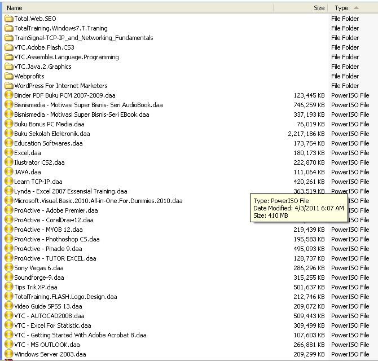Select the ProActive - TUTOR EXCEL.daa file name
Viewport: 378px width, 361px height.
55,258
